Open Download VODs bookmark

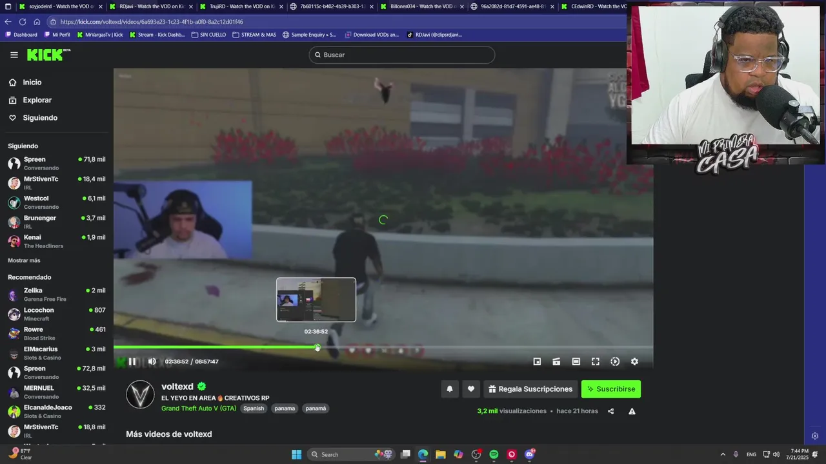[x=372, y=35]
